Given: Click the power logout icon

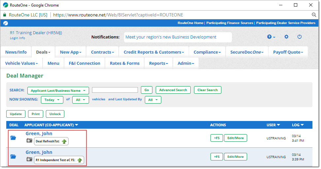Looking at the screenshot, I should 299,37.
